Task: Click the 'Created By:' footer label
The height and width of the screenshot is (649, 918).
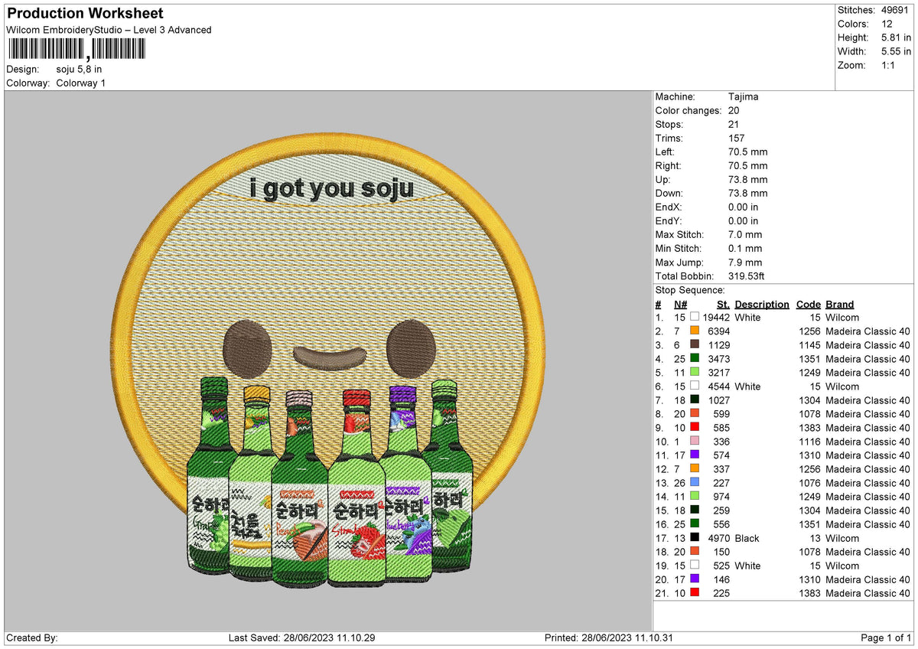Action: tap(32, 638)
